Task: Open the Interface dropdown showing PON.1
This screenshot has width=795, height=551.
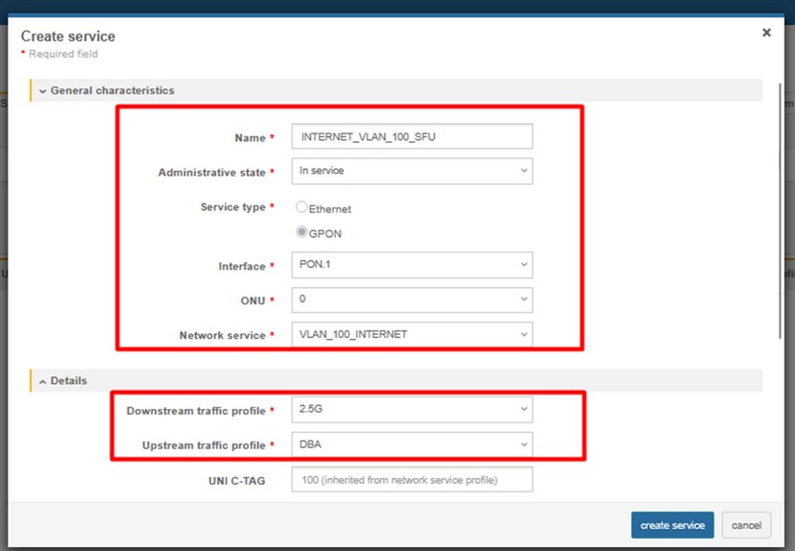Action: [x=411, y=265]
